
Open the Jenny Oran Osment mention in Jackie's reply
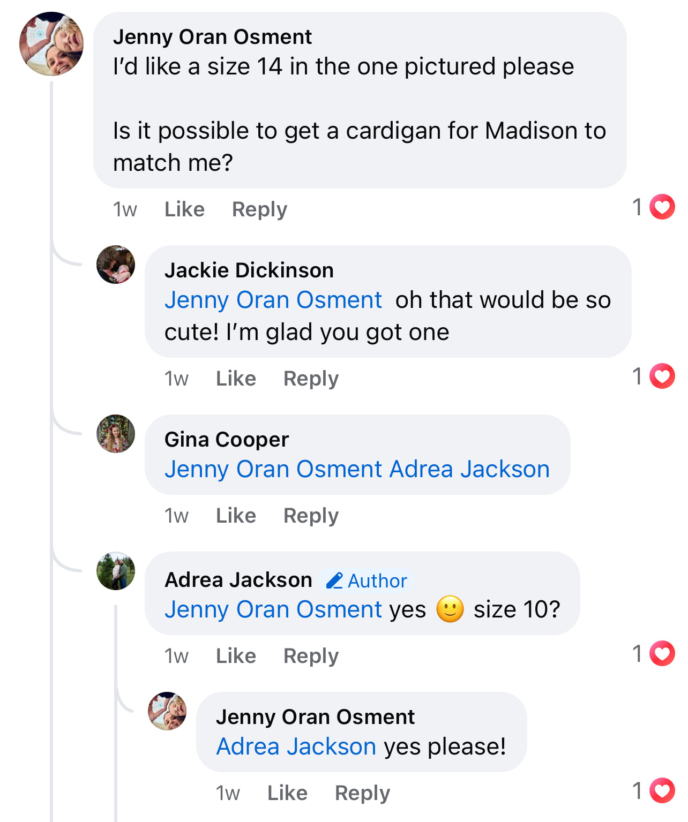273,300
